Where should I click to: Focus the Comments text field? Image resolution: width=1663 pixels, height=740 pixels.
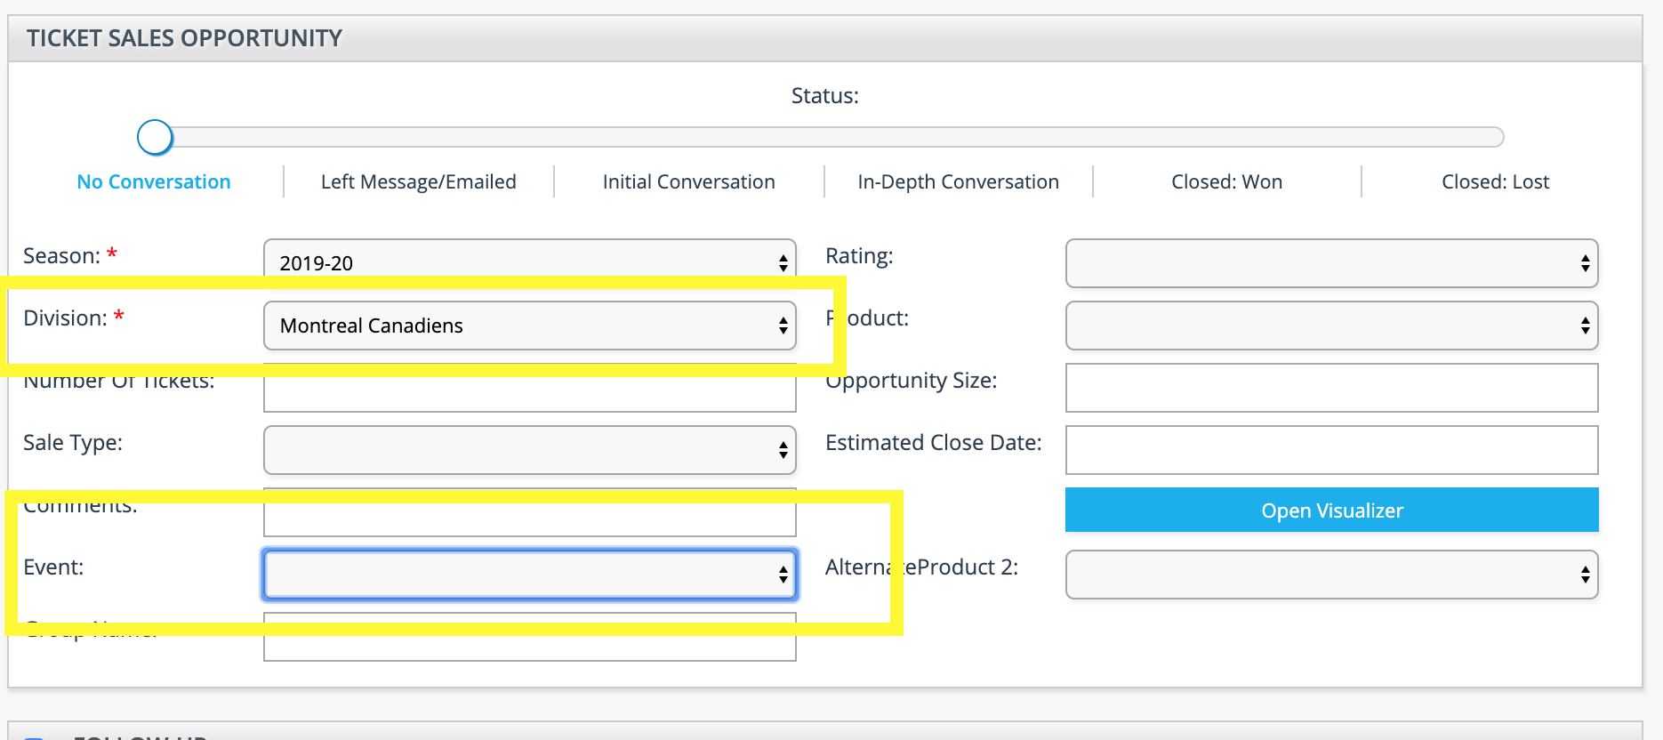[x=529, y=519]
